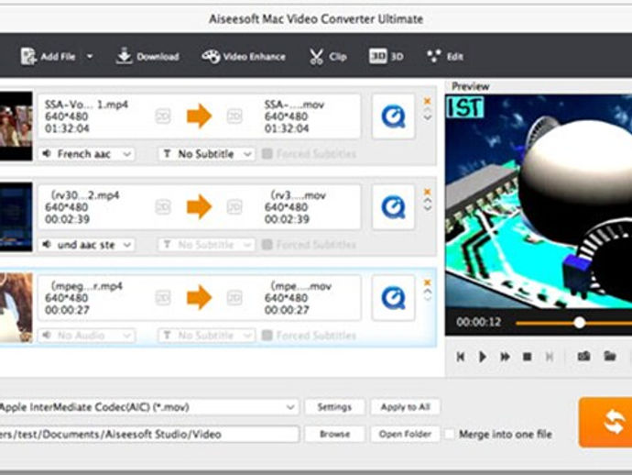632x475 pixels.
Task: Open the Edit effects tool
Action: [445, 56]
